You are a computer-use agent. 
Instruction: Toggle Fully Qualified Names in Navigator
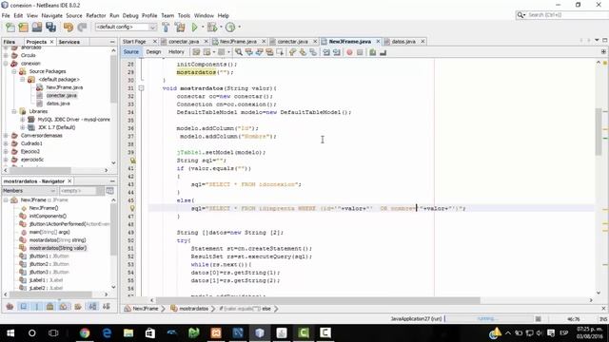tap(78, 307)
